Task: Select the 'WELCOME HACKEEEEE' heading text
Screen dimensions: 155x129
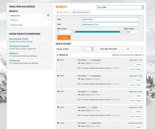Action: coord(22,7)
